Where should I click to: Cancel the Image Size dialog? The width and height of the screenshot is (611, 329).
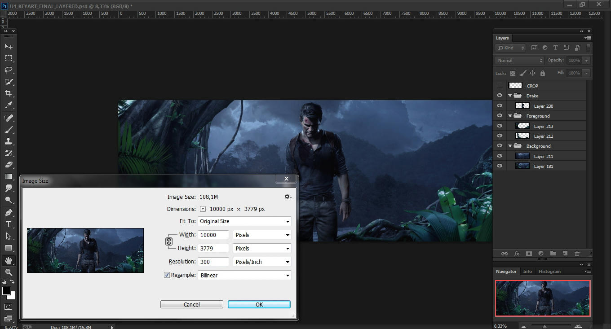192,304
